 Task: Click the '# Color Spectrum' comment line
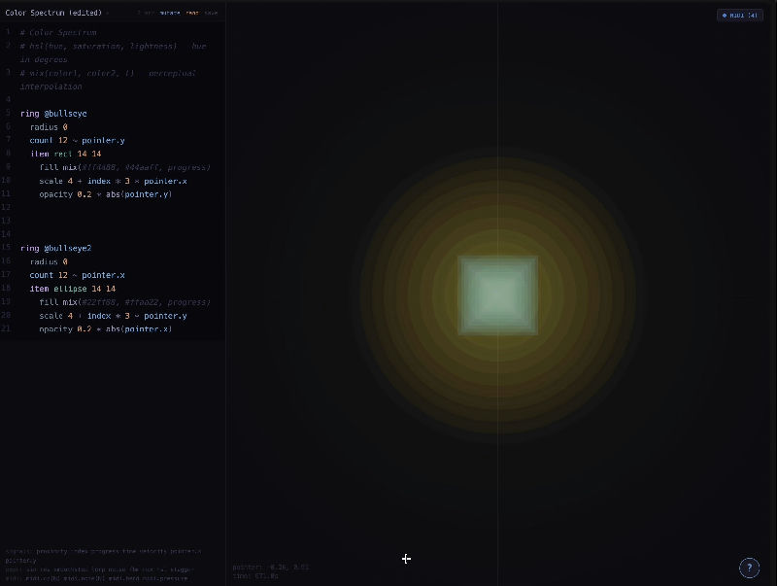pos(58,32)
